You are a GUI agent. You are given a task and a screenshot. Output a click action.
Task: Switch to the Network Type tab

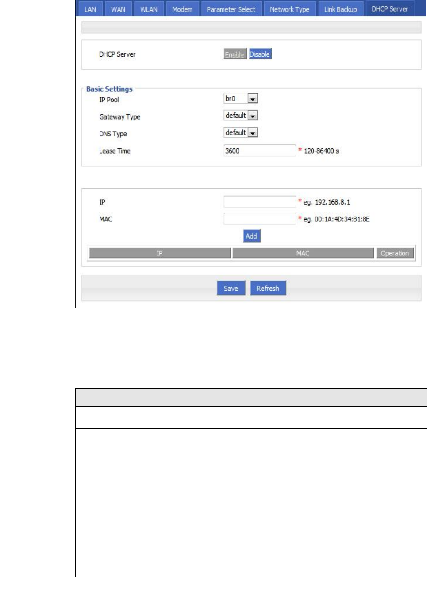[290, 9]
